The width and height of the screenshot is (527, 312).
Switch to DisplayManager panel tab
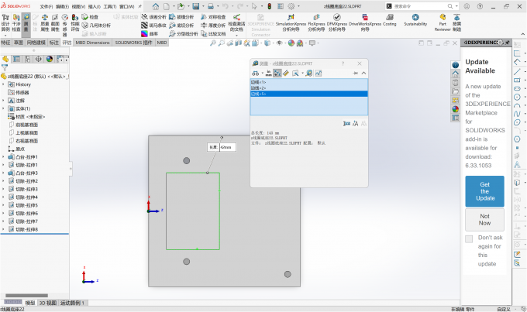pos(50,59)
